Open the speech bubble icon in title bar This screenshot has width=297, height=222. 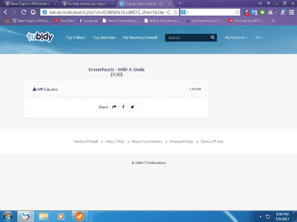tap(260, 3)
